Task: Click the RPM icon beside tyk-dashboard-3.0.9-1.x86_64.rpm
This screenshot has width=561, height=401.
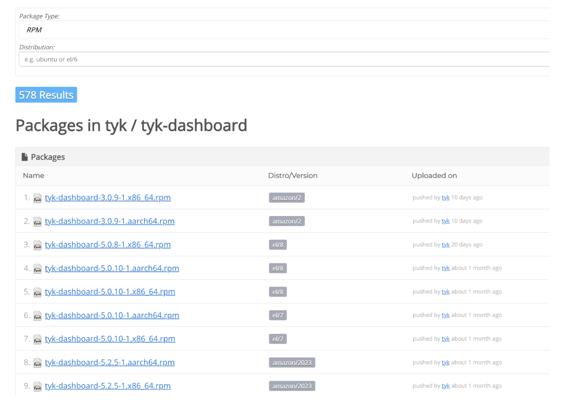Action: [x=38, y=198]
